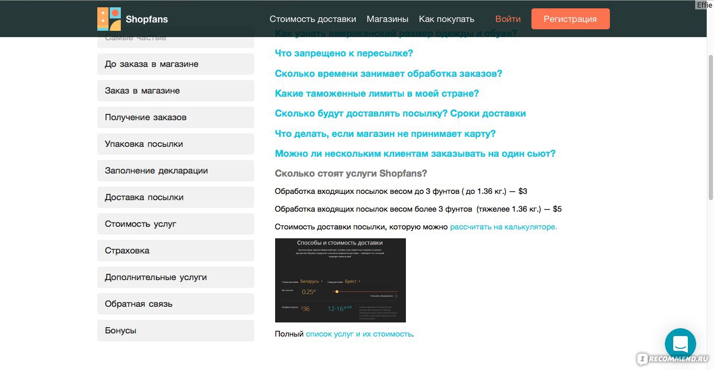Collapse Сколько стоят услуги Shopfans?
Screen dimensions: 714x370
click(x=351, y=174)
